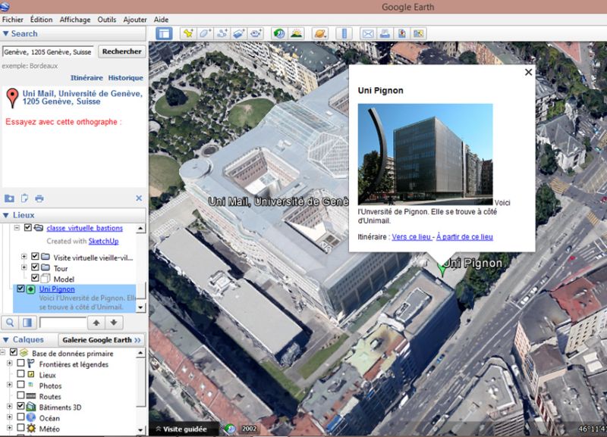The image size is (607, 437).
Task: Enable the Océan layer checkbox
Action: 21,417
